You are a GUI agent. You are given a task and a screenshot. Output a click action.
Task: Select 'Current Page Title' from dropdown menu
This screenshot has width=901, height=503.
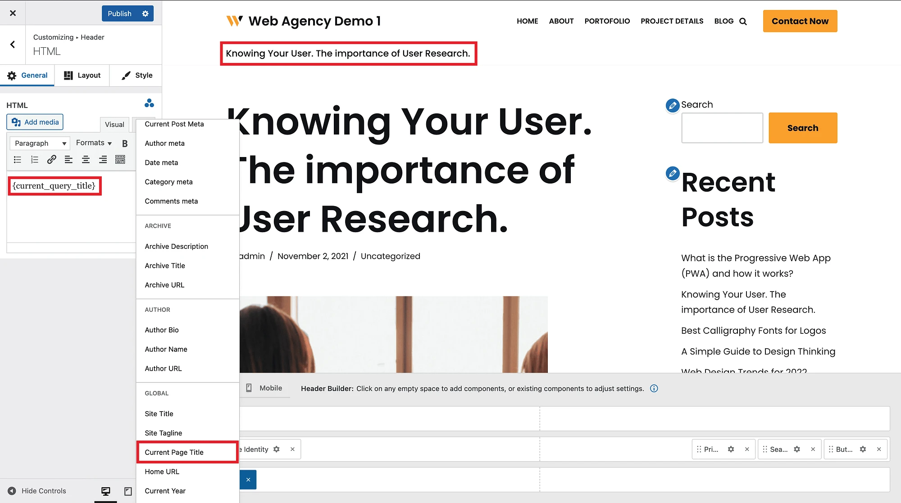click(174, 452)
